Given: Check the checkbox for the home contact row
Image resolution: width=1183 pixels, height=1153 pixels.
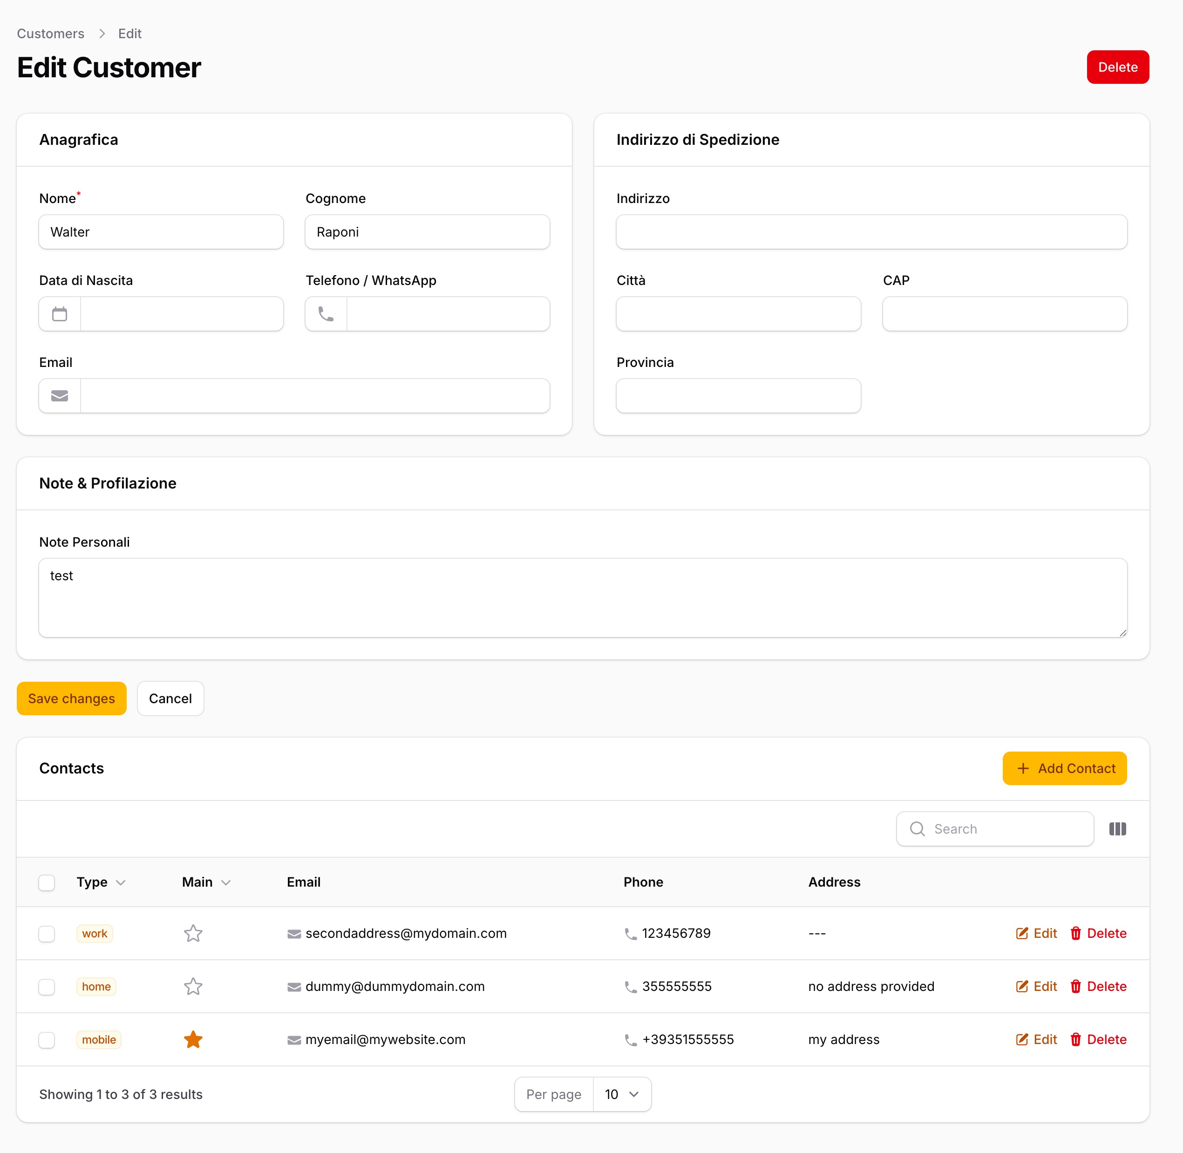Looking at the screenshot, I should point(47,986).
